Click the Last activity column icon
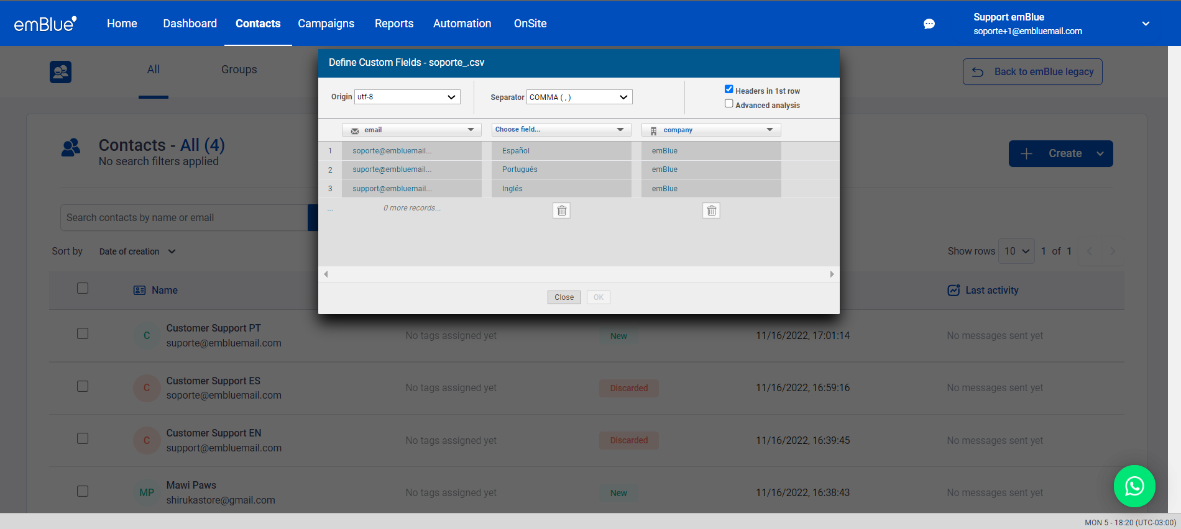 click(954, 290)
